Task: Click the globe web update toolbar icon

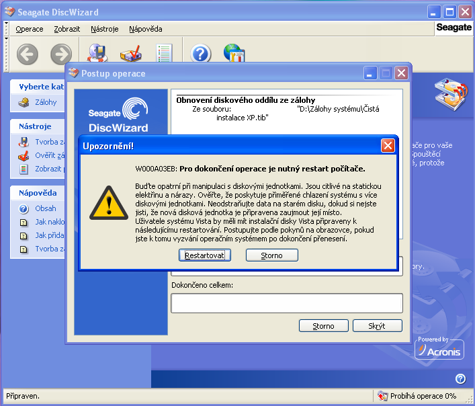Action: click(234, 53)
